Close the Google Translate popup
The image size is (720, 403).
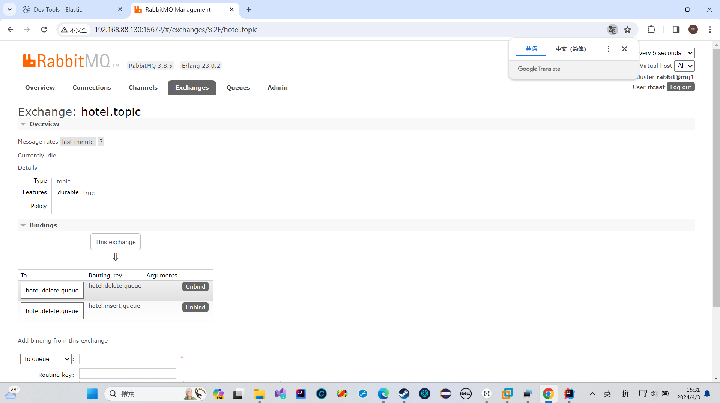(x=624, y=49)
